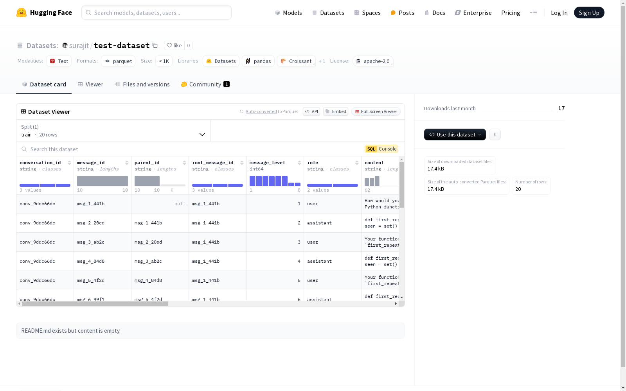The image size is (626, 391).
Task: Sort by role column arrows
Action: 357,163
